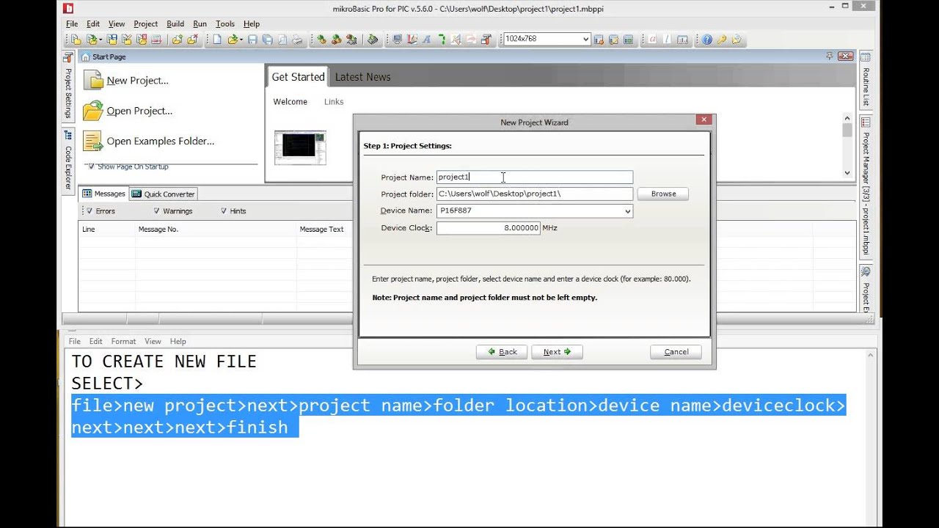The image size is (939, 528).
Task: Toggle the Hints checkbox in Messages
Action: pyautogui.click(x=223, y=210)
